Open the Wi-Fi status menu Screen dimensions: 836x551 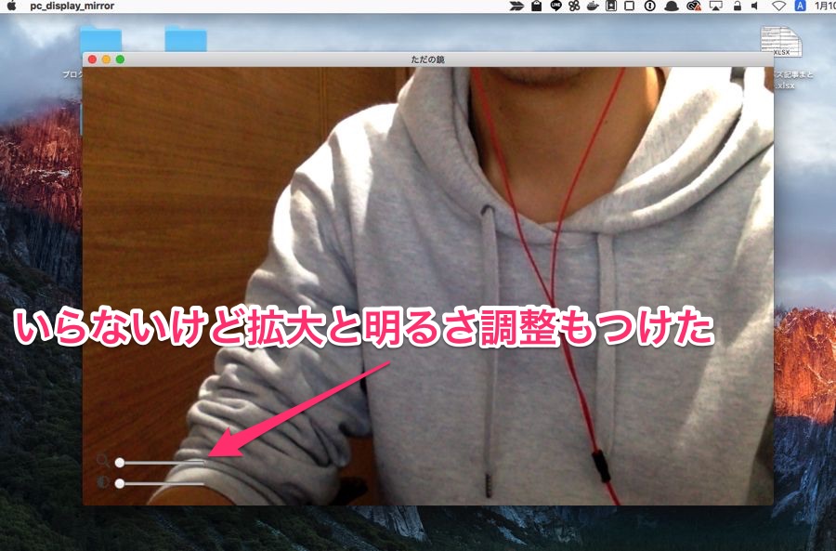(x=779, y=6)
